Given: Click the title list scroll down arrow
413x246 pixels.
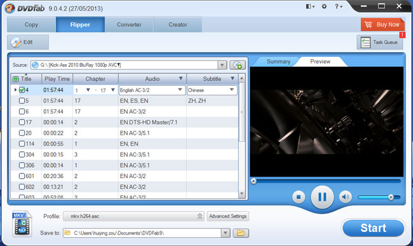Looking at the screenshot, I should pyautogui.click(x=242, y=194).
